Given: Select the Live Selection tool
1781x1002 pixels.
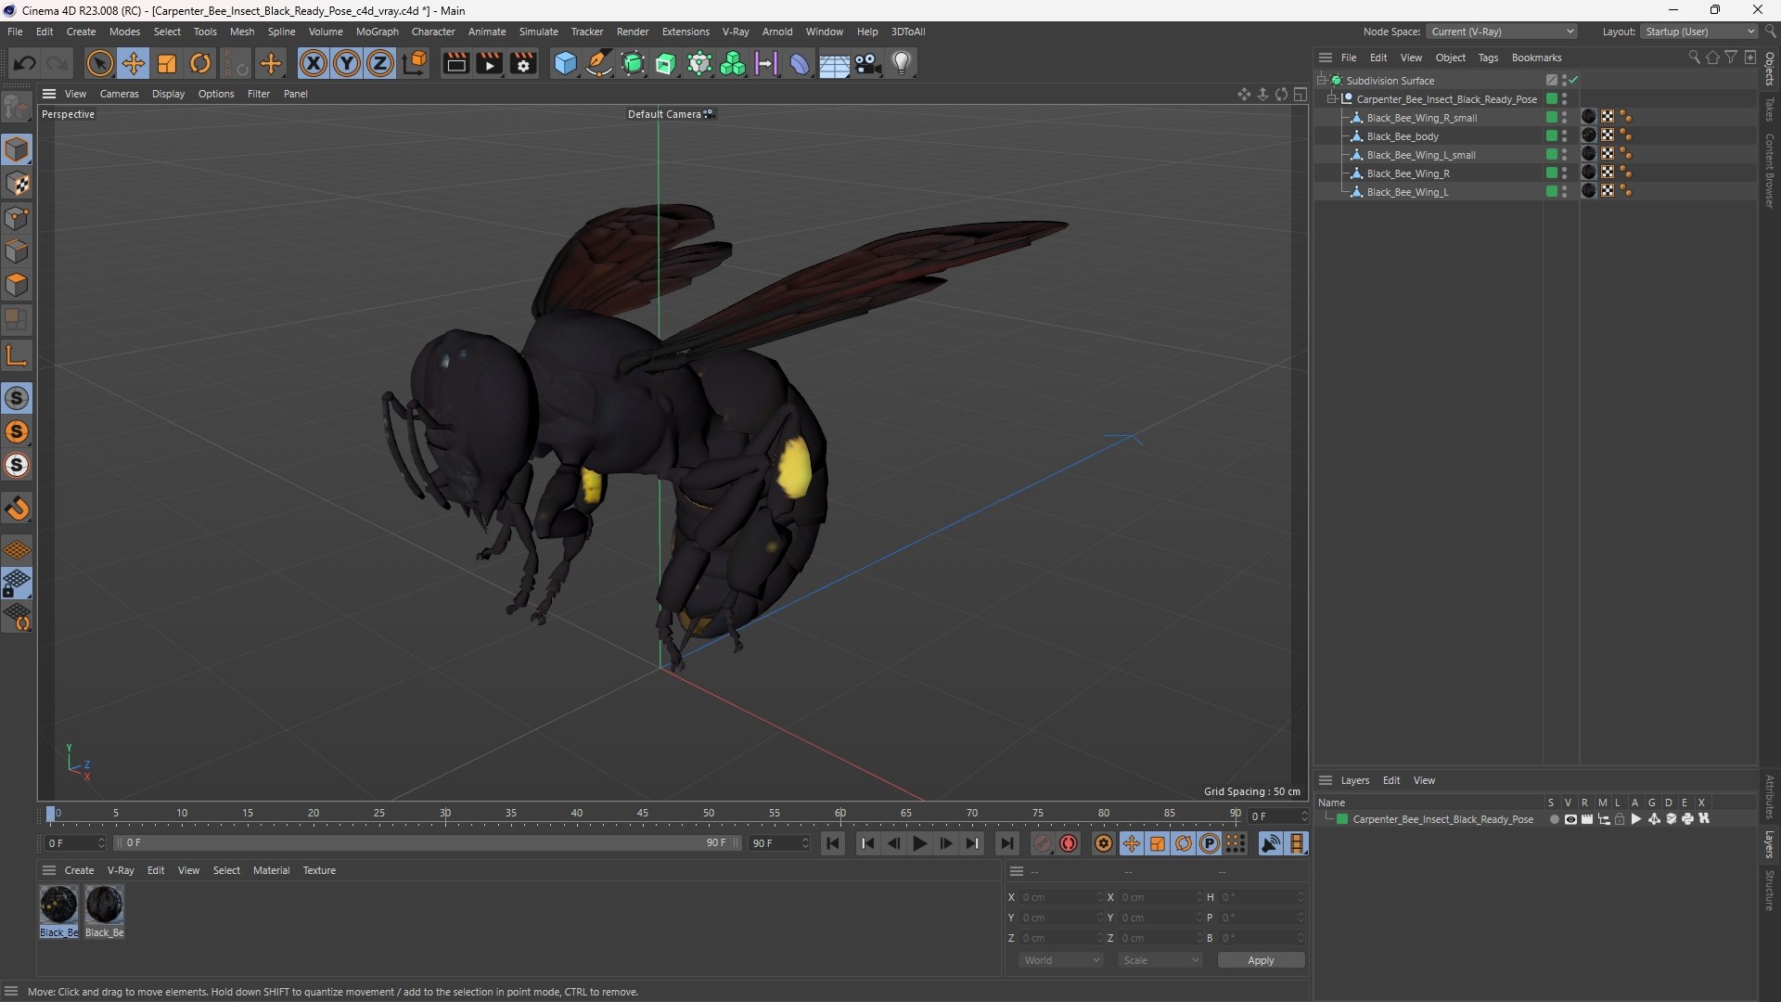Looking at the screenshot, I should (x=99, y=63).
